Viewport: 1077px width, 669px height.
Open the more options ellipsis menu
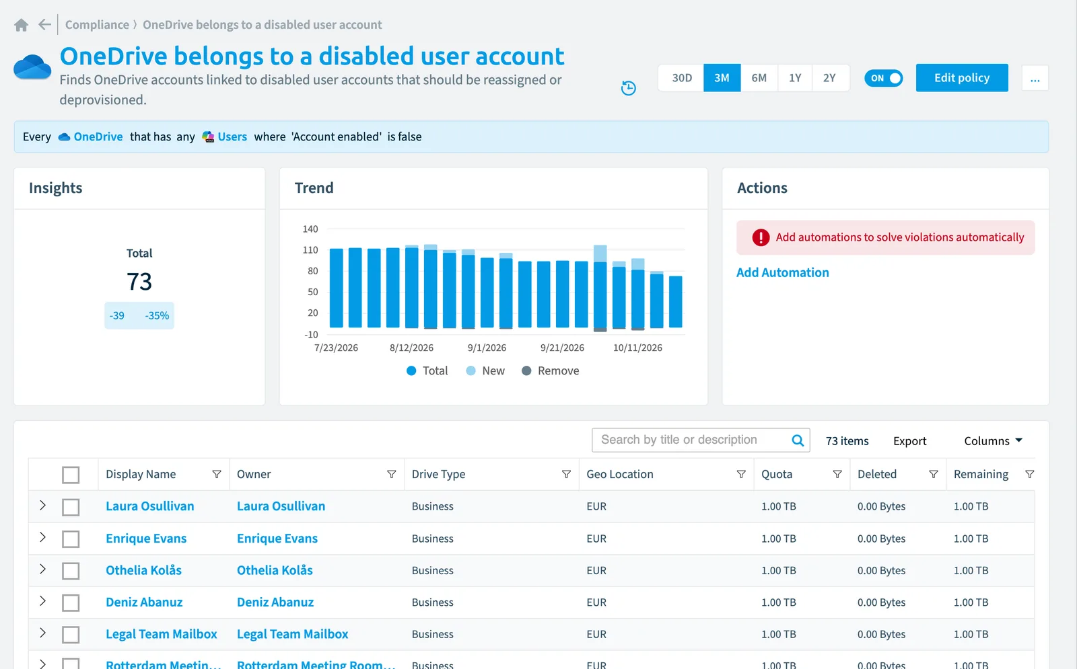click(1035, 78)
